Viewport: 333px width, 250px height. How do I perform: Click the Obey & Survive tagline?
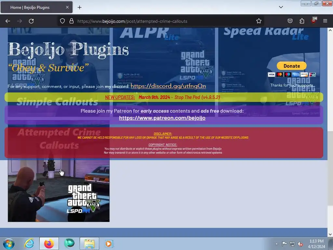pyautogui.click(x=48, y=68)
